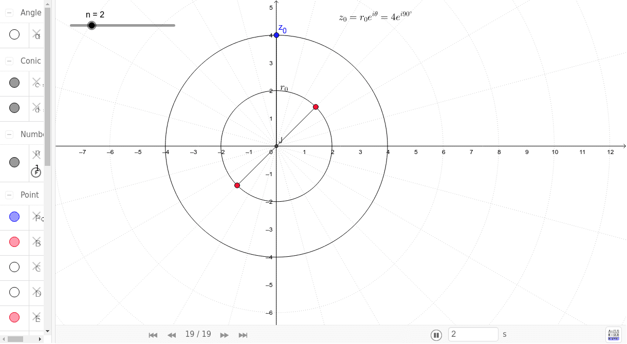
Task: Click the Algebra panel scroll down arrow
Action: tap(47, 331)
